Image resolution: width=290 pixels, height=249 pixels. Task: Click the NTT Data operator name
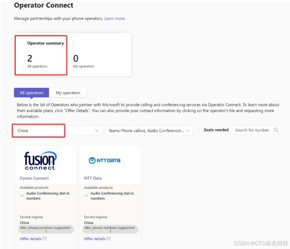click(93, 178)
